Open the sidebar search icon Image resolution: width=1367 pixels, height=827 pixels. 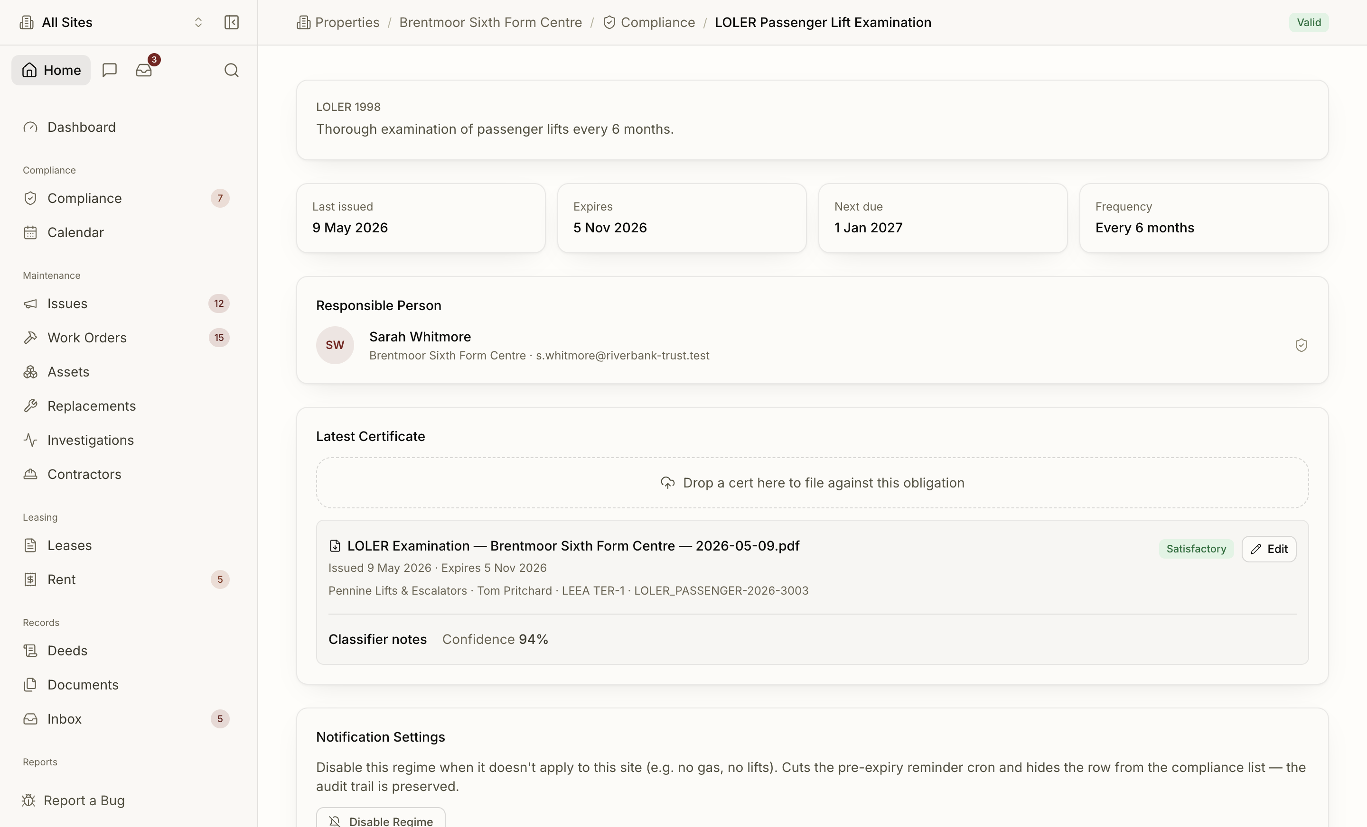[x=231, y=70]
